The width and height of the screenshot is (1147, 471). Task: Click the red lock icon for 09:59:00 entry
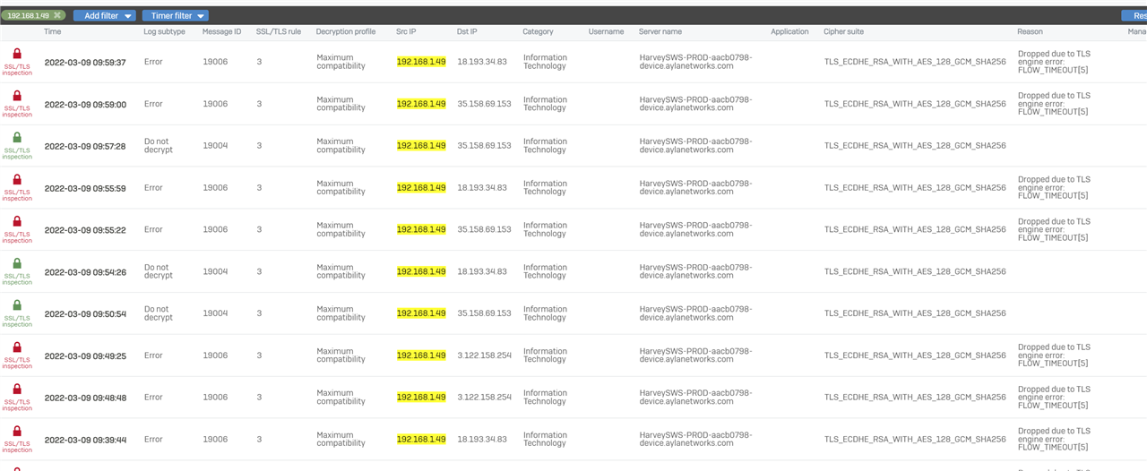click(x=17, y=96)
